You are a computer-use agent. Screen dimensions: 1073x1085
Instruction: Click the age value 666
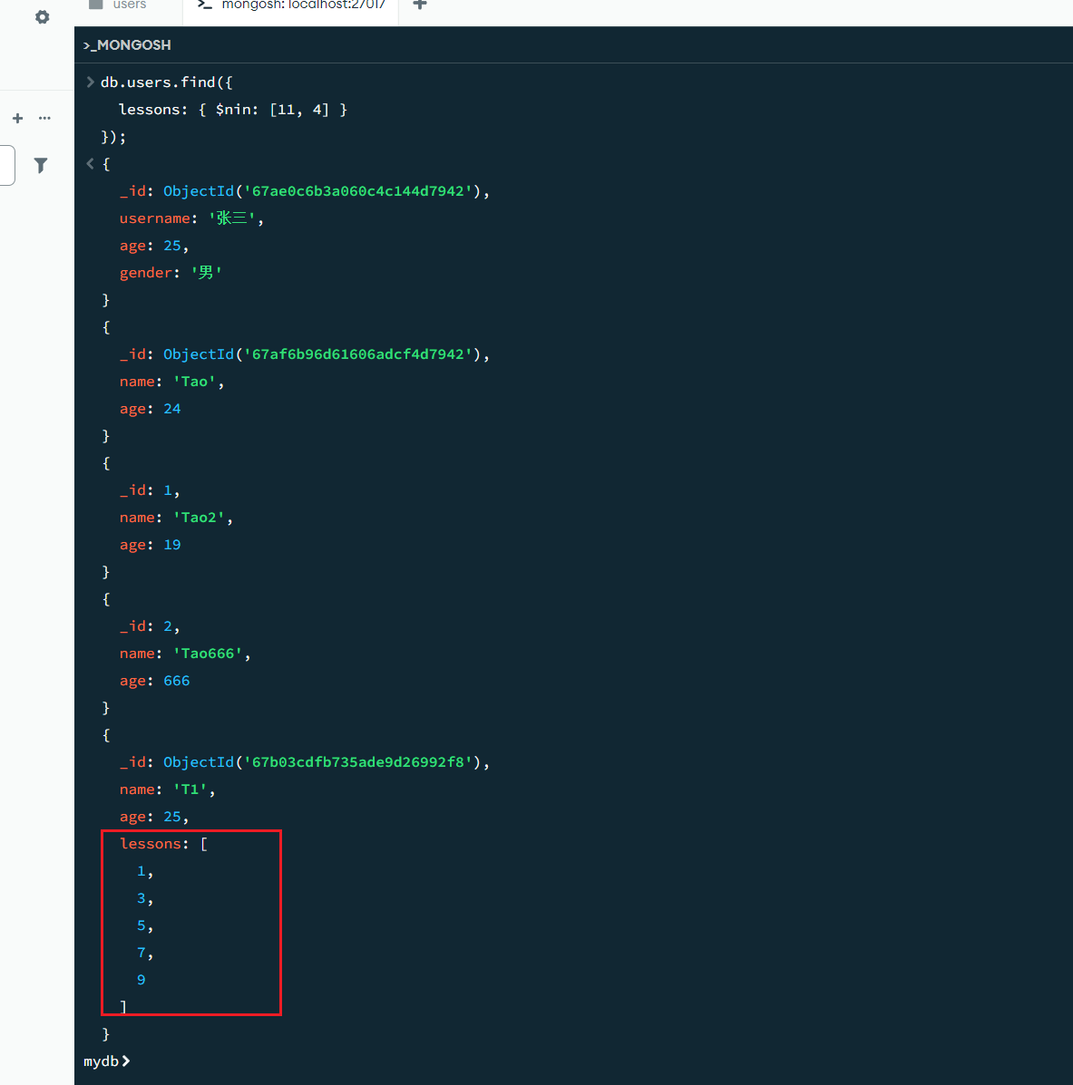[x=176, y=681]
